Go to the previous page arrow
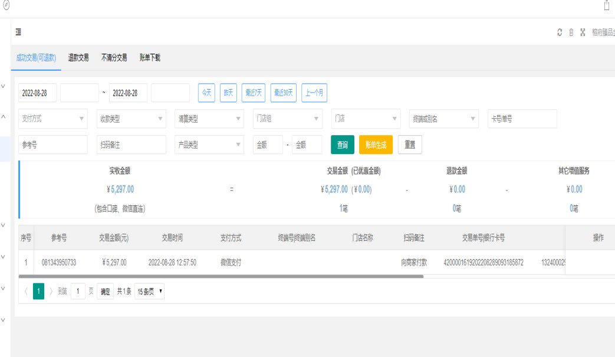The height and width of the screenshot is (357, 615). point(25,292)
